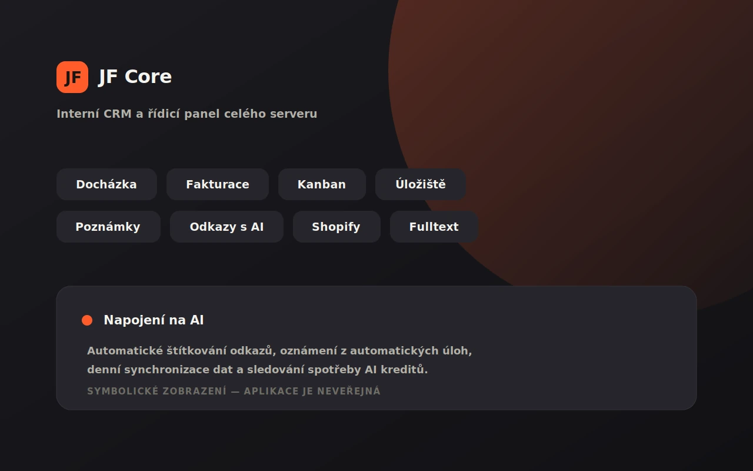Click the line starting 'Automatické štítkování odkazů'
The height and width of the screenshot is (471, 753).
[x=279, y=351]
